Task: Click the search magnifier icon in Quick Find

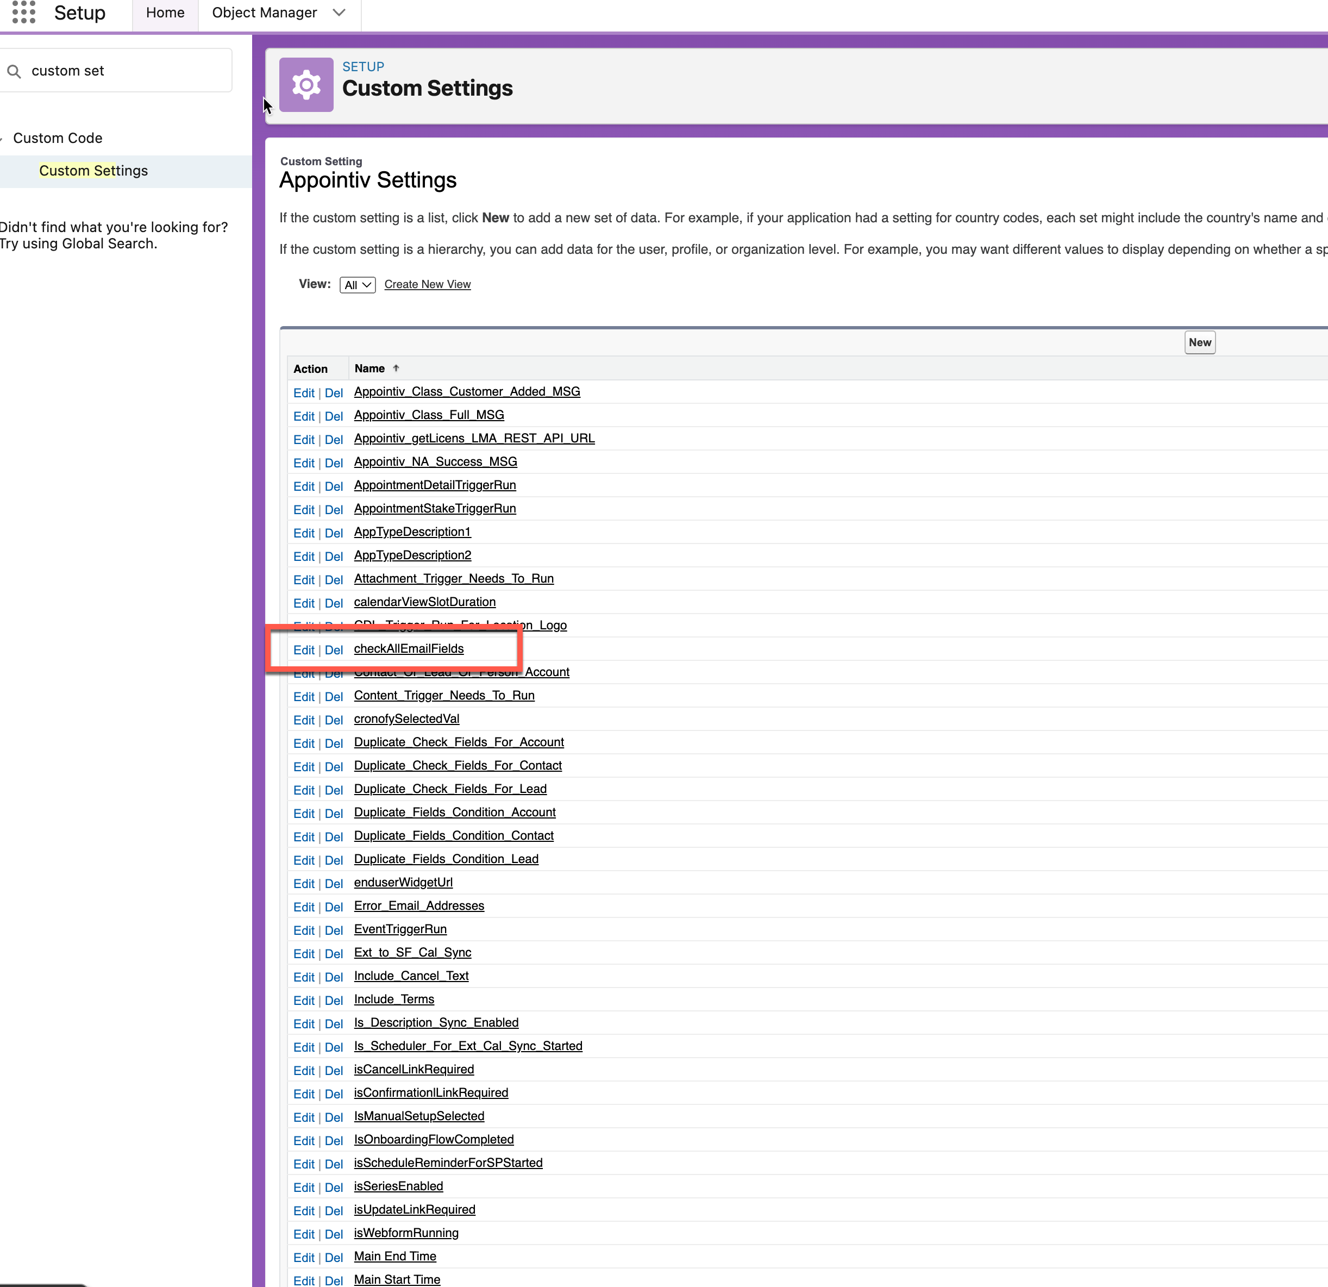Action: [x=14, y=71]
